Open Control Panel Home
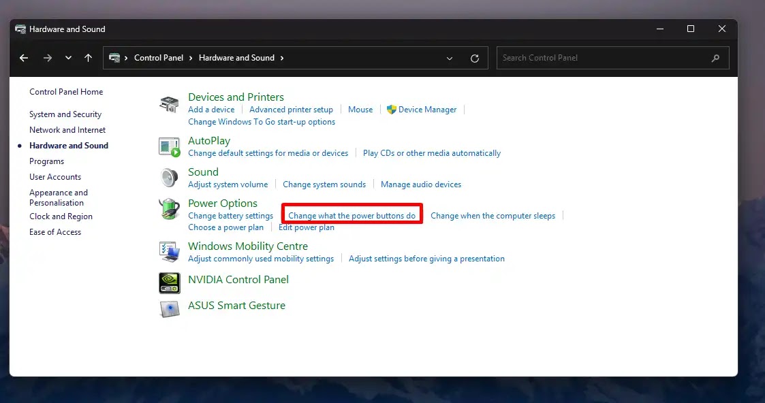Viewport: 765px width, 403px height. 66,92
